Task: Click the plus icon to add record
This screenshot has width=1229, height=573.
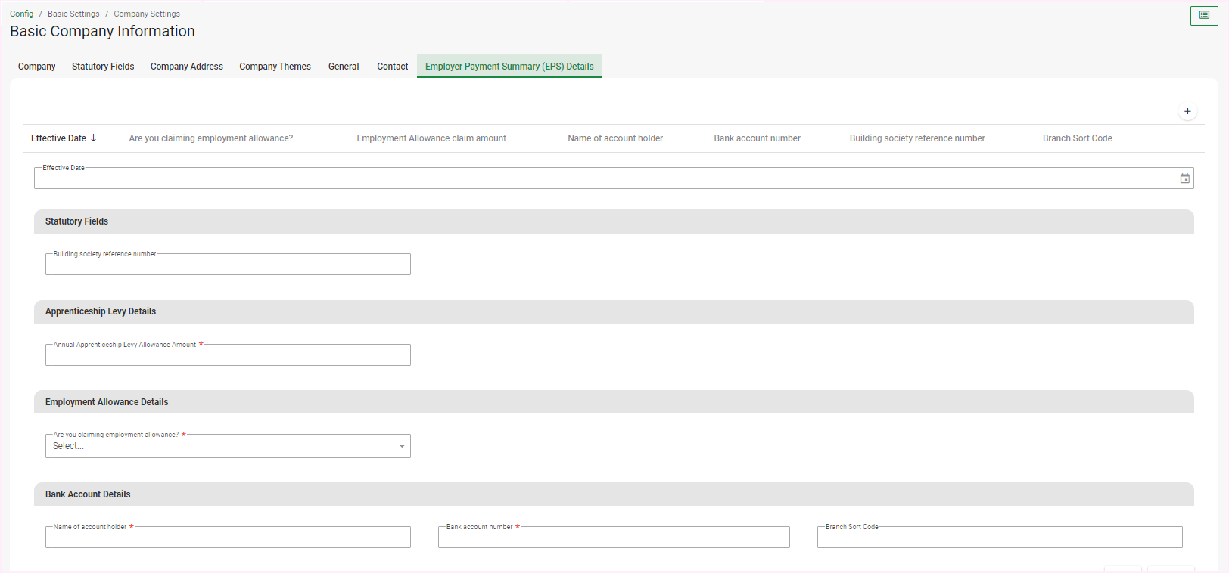Action: pyautogui.click(x=1187, y=111)
